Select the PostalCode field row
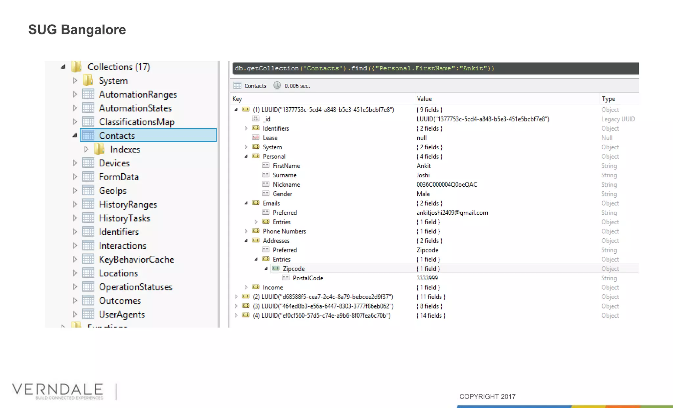 [x=308, y=278]
